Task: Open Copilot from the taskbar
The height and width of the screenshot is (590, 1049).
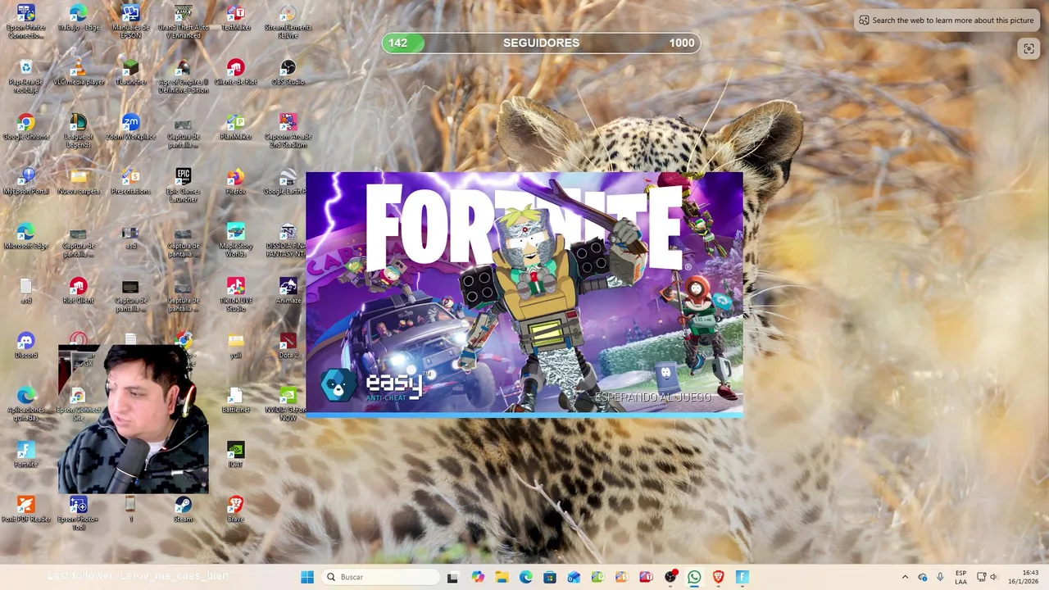Action: [x=478, y=577]
